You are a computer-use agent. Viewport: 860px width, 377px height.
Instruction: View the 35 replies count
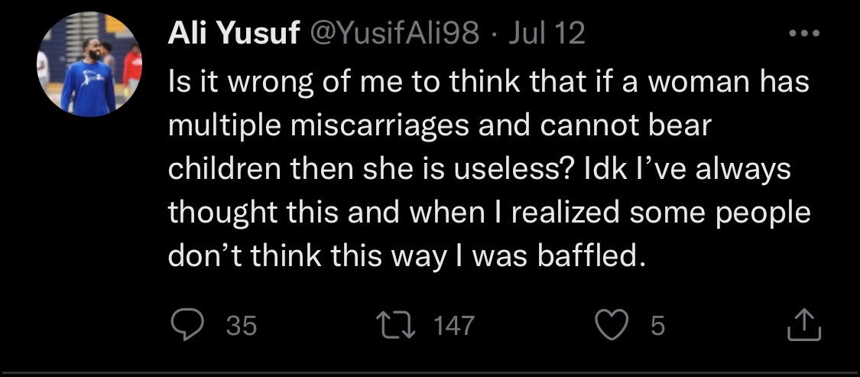(242, 327)
